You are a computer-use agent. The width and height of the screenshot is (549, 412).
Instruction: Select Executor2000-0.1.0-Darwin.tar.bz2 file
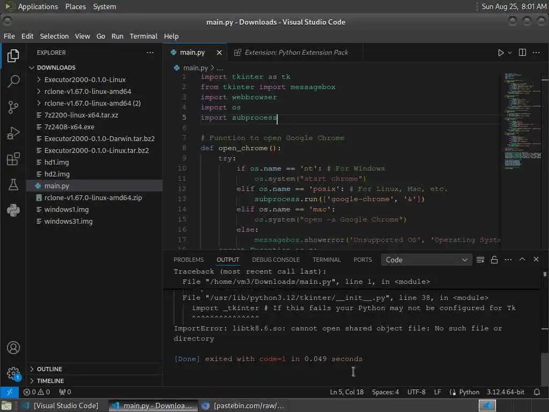[x=94, y=139]
